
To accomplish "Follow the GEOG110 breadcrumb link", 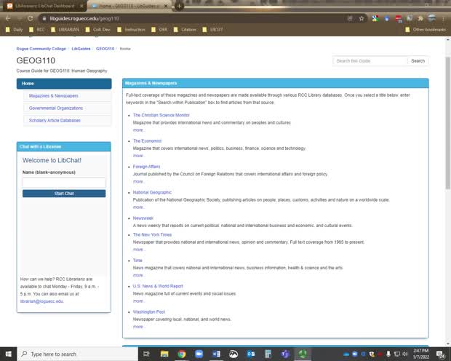I will (x=105, y=49).
